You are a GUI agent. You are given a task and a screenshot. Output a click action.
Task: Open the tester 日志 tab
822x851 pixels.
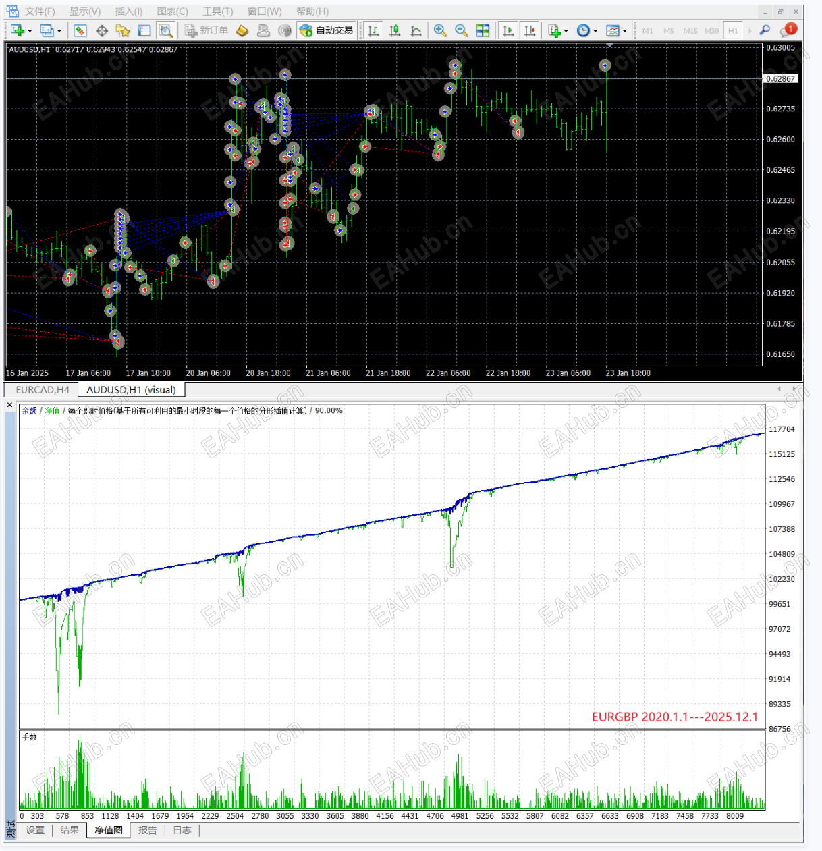point(182,830)
